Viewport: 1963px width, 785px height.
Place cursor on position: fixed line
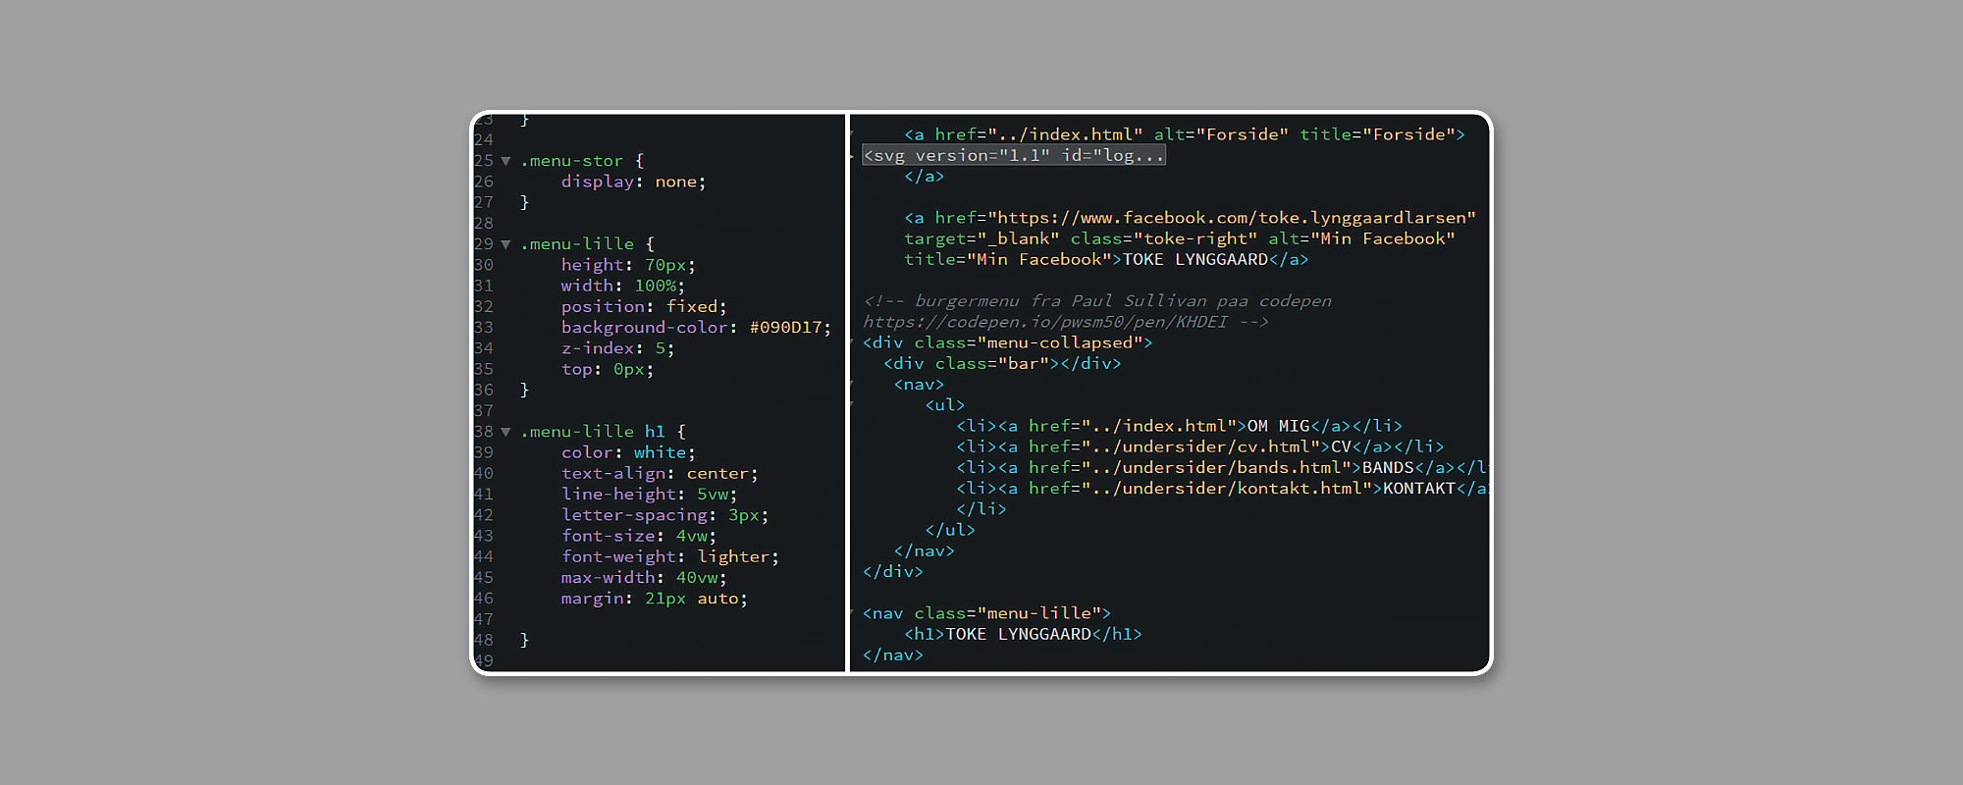click(643, 307)
